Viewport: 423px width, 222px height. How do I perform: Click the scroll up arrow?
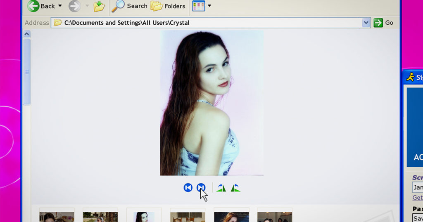pyautogui.click(x=27, y=34)
